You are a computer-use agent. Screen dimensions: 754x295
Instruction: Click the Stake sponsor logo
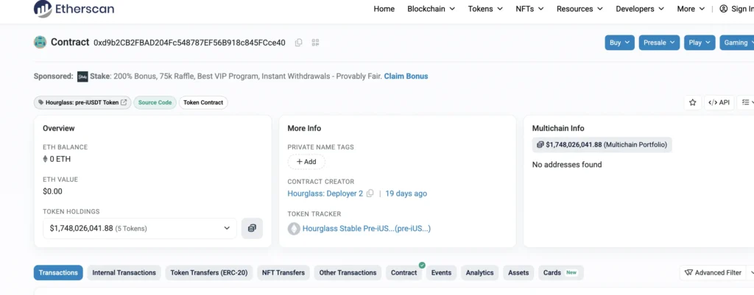[x=82, y=76]
